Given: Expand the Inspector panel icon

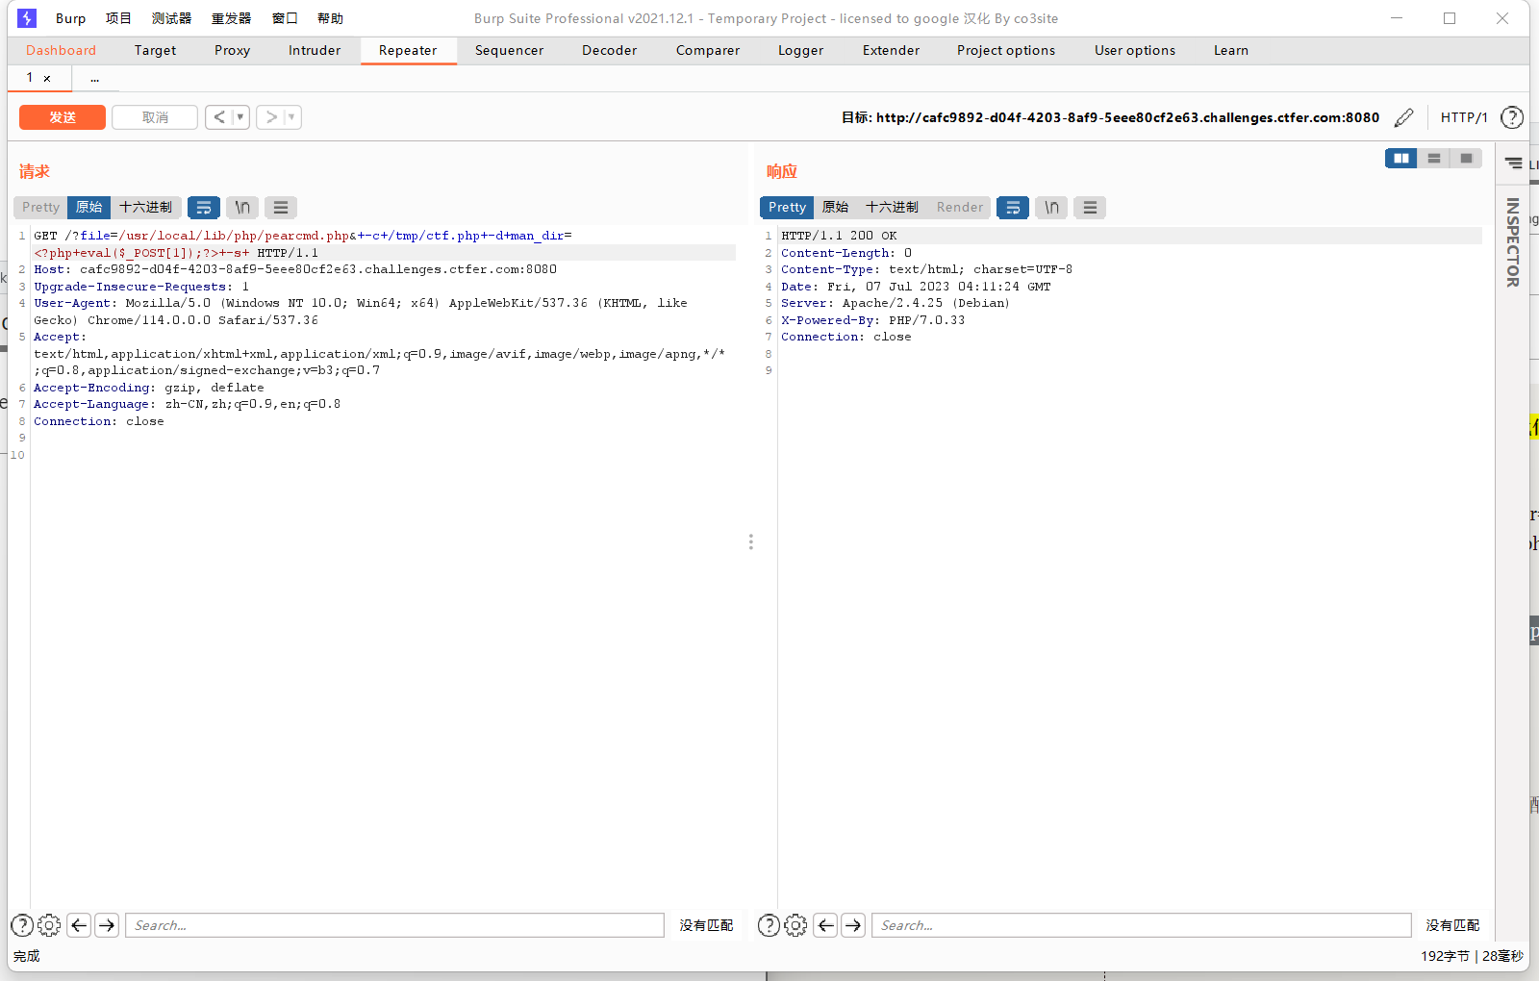Looking at the screenshot, I should pos(1514,163).
